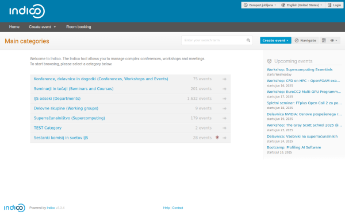
Task: Open the category calendar overview icon
Action: [324, 40]
